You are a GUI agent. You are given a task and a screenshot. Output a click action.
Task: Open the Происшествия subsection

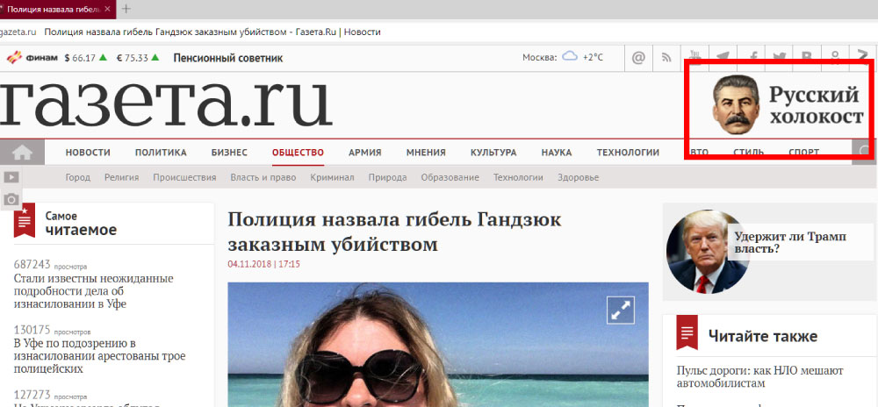pos(184,177)
